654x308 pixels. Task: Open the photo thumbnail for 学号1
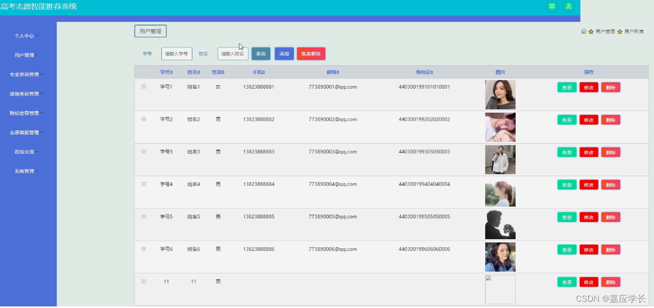500,94
